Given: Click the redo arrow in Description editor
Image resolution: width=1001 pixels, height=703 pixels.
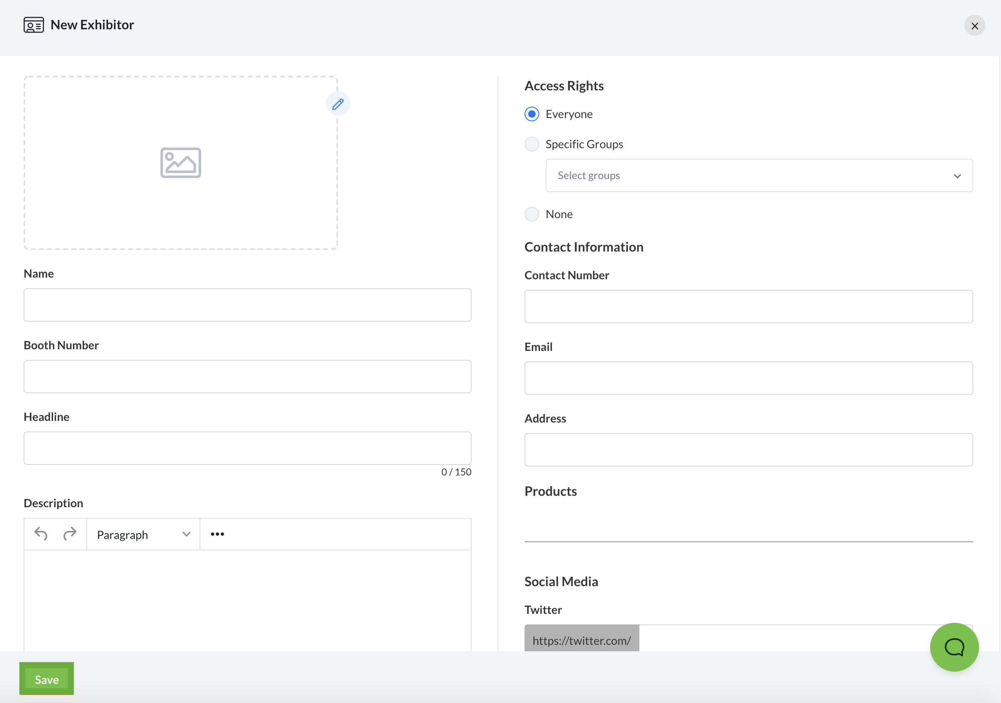Looking at the screenshot, I should click(x=70, y=534).
